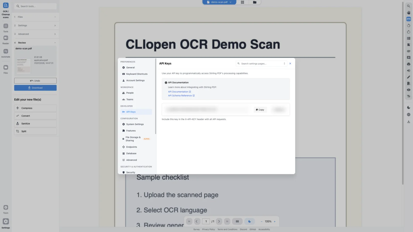Click the download icon in right toolbar

[x=409, y=122]
